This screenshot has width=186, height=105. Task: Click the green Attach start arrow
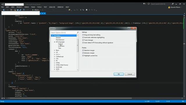[33, 10]
